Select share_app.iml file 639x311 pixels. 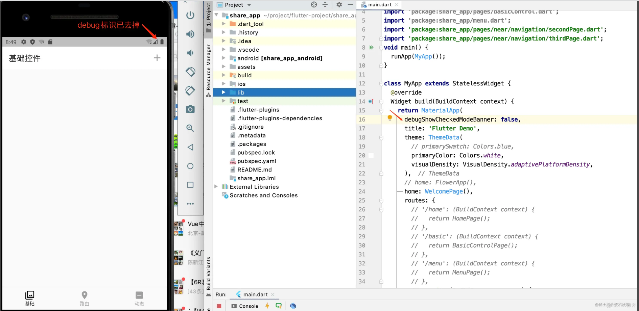(256, 178)
